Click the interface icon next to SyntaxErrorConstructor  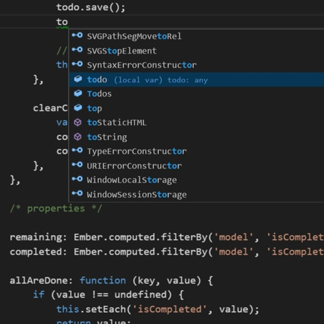point(77,64)
